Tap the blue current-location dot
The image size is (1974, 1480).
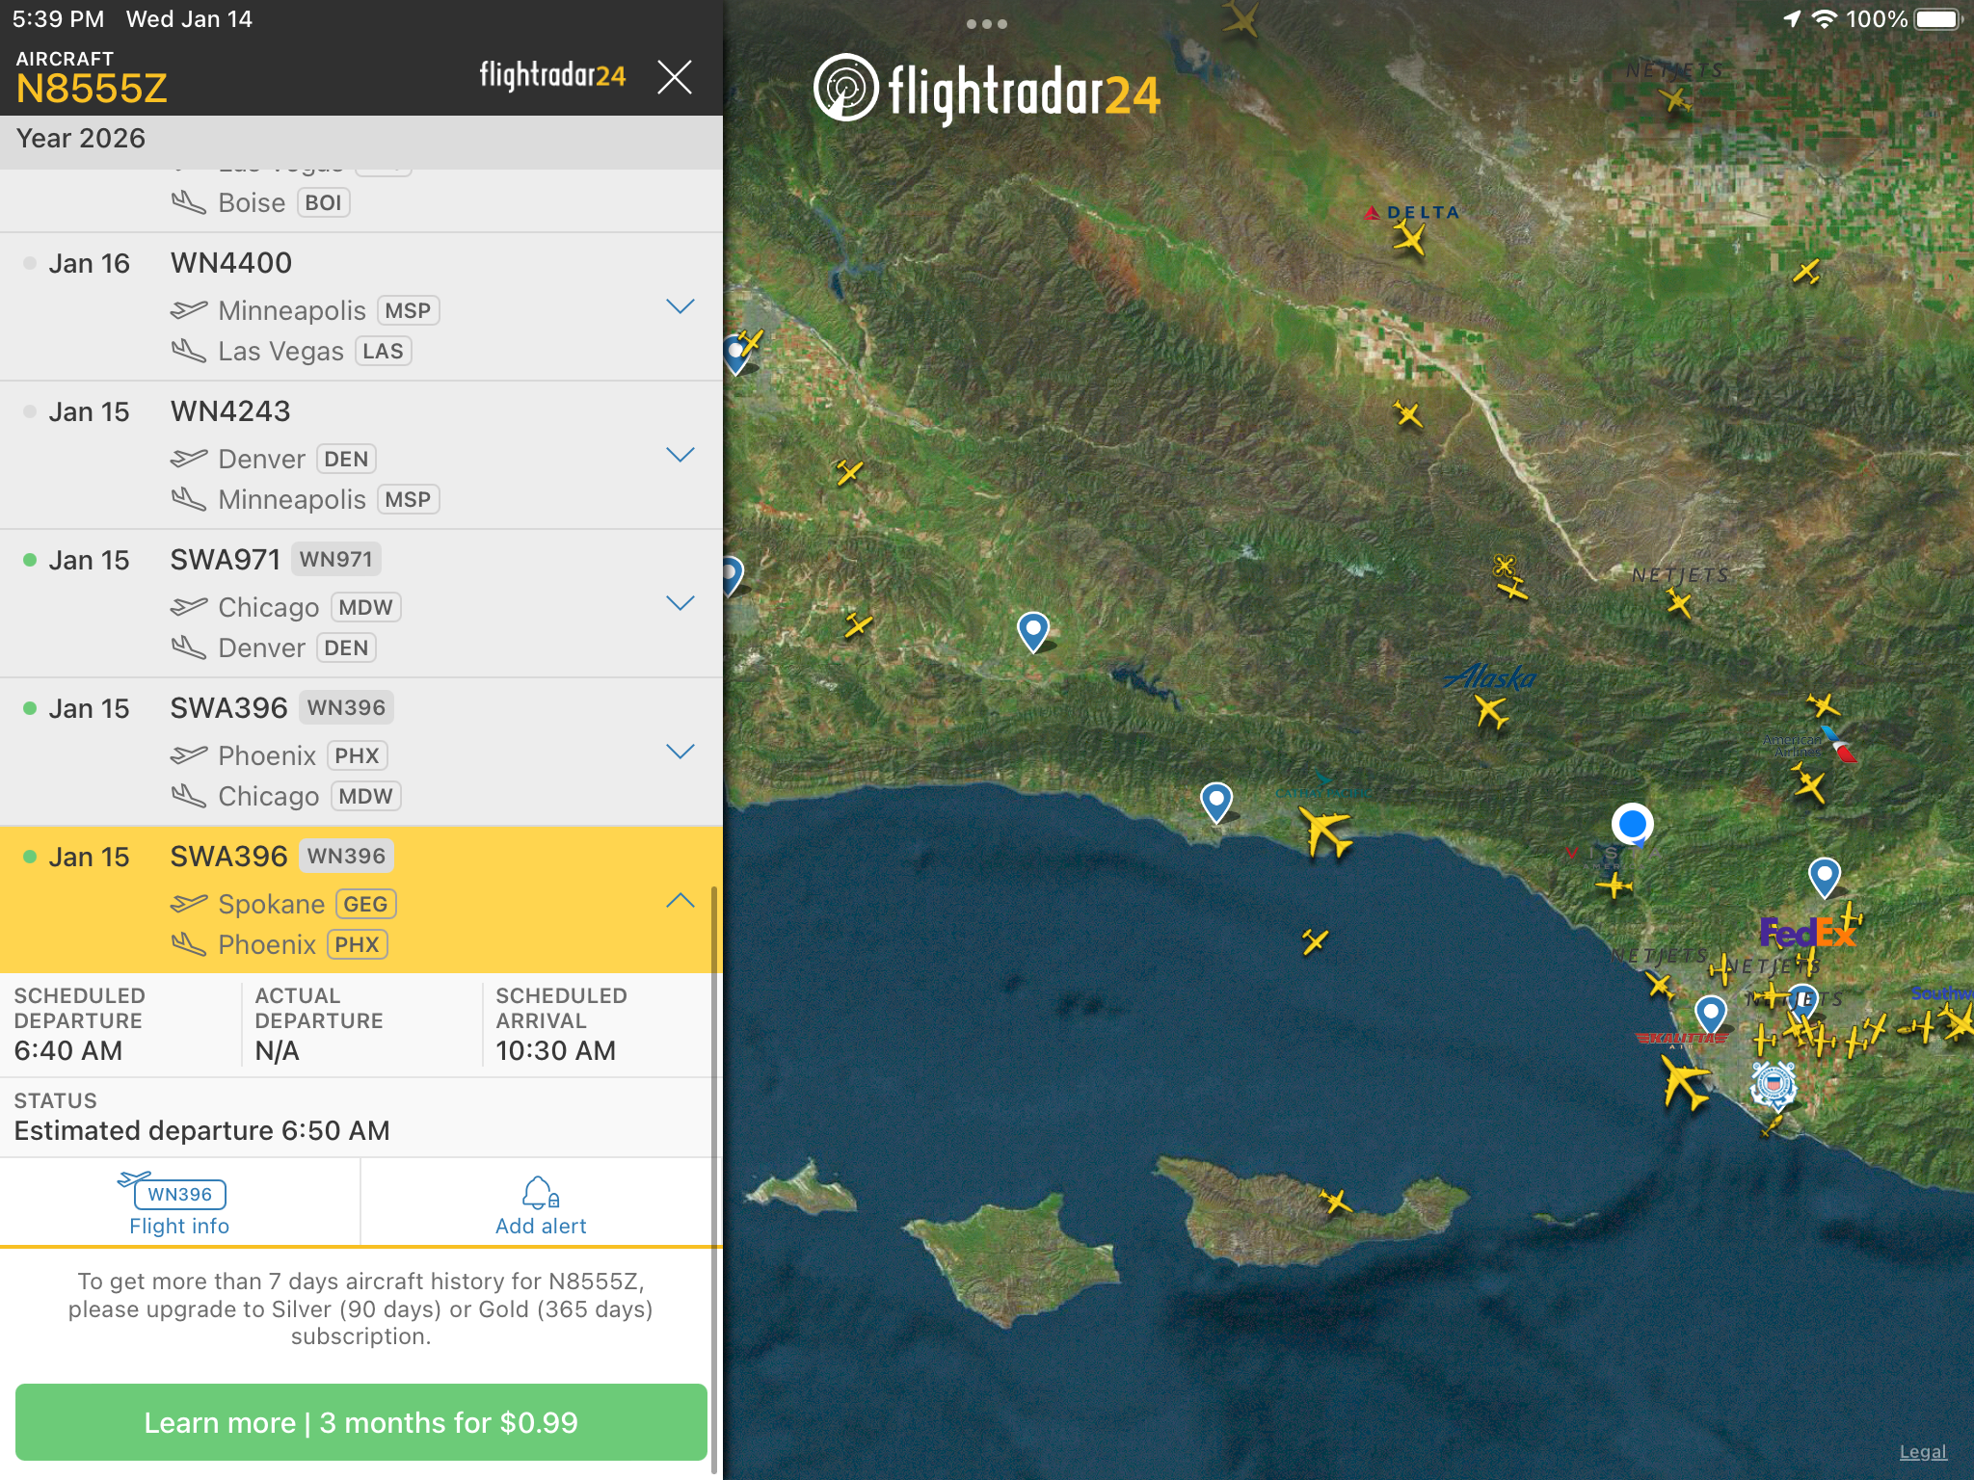coord(1632,824)
